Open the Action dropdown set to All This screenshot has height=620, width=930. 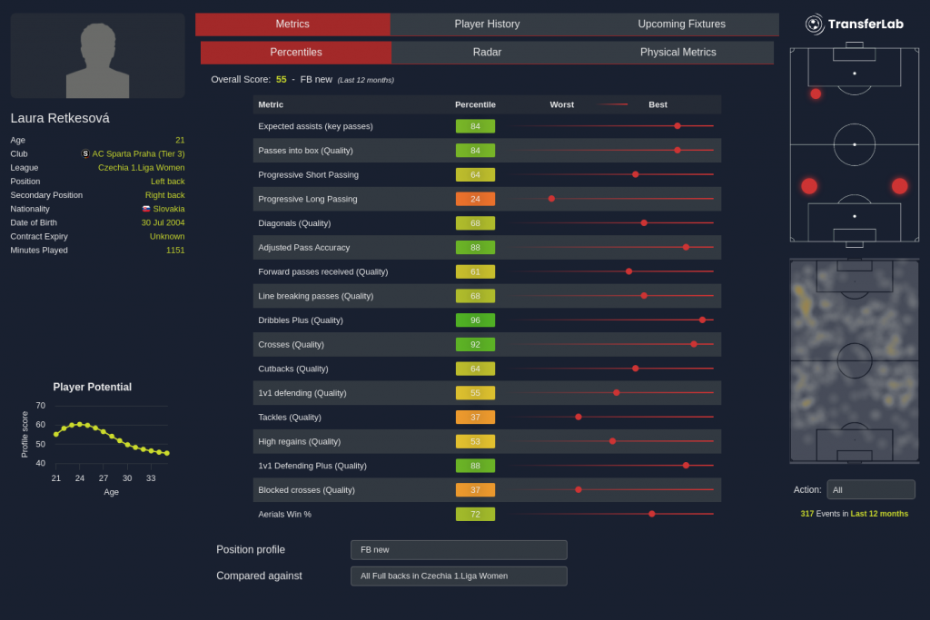(870, 489)
